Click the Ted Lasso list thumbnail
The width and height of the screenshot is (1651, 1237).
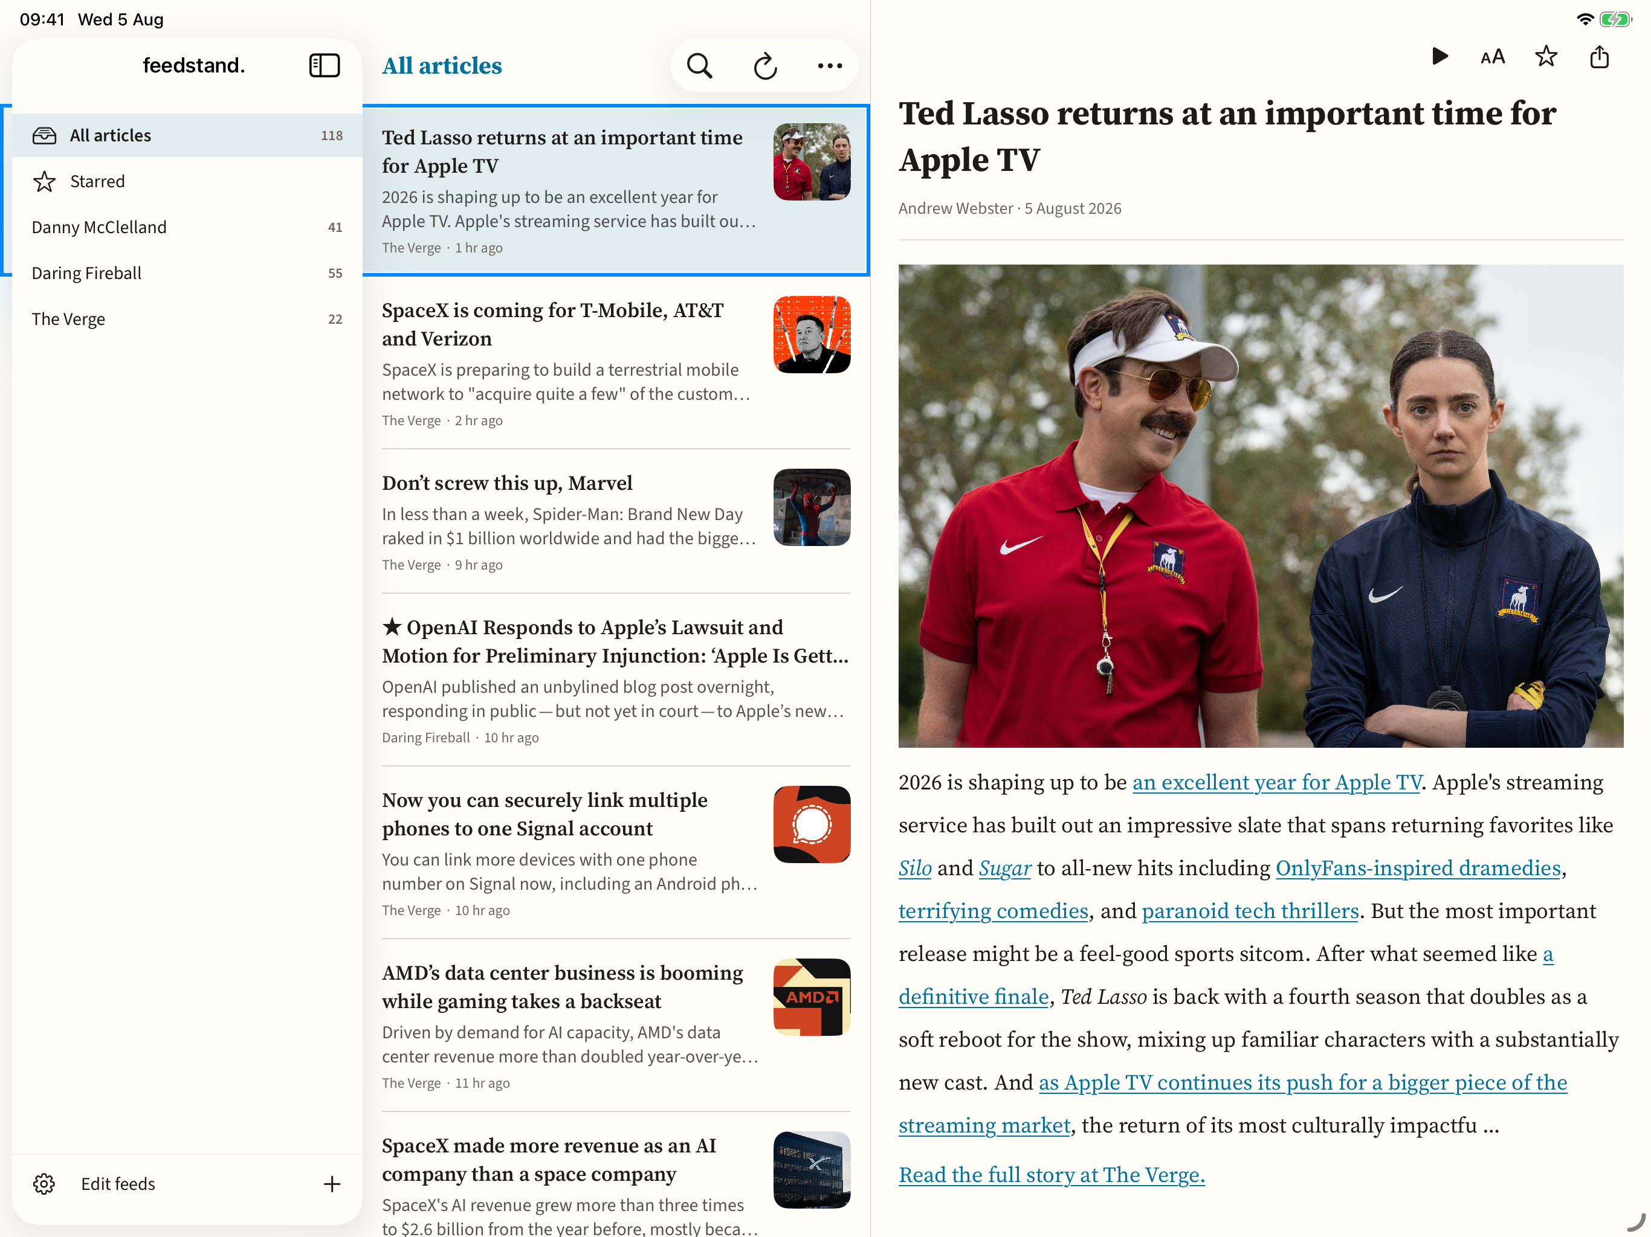tap(812, 162)
